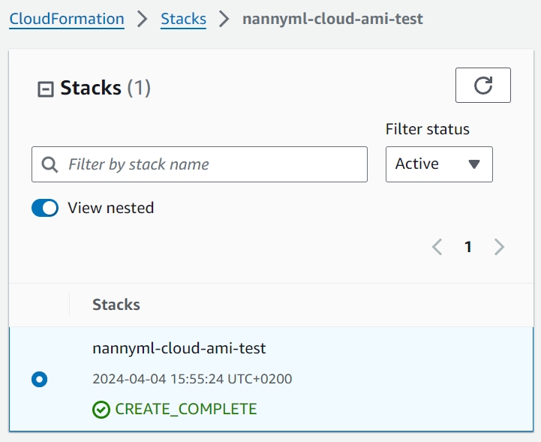Click the green CREATE_COMPLETE checkmark icon
The width and height of the screenshot is (541, 442).
101,409
